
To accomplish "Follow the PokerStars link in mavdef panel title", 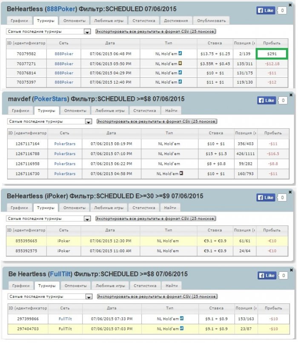I will tap(51, 99).
